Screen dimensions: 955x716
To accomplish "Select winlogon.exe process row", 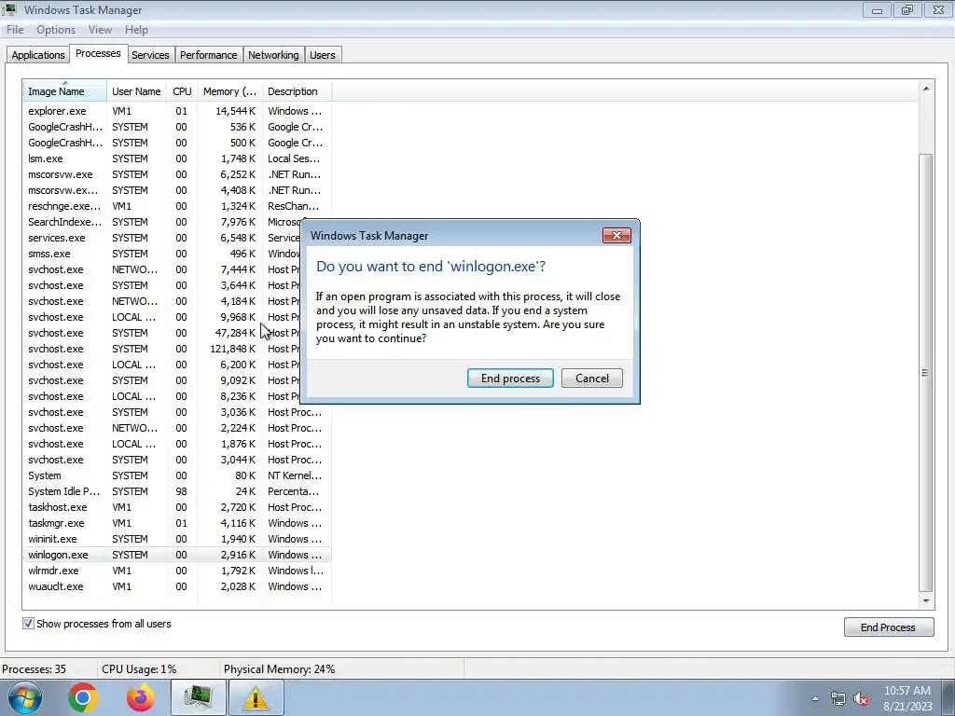I will (x=176, y=555).
